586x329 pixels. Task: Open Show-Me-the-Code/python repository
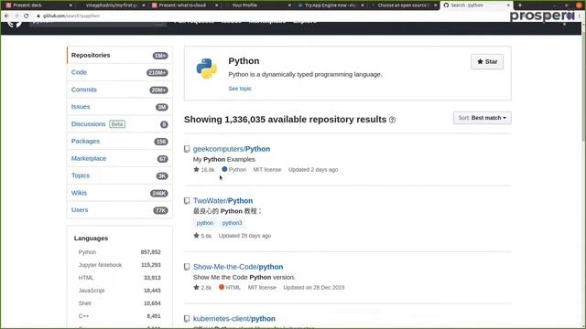[238, 267]
